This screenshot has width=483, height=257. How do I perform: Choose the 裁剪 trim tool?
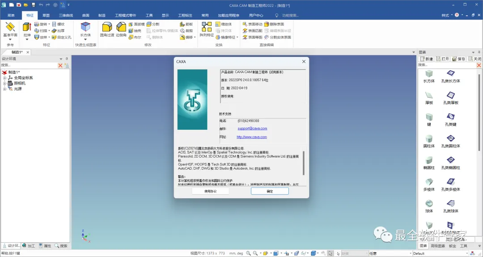[186, 30]
